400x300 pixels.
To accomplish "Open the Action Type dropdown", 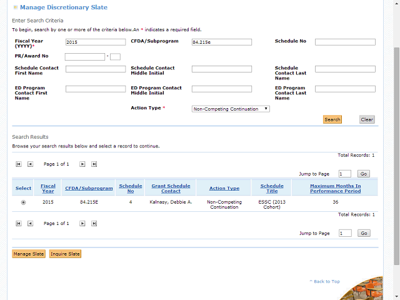I will tap(231, 109).
